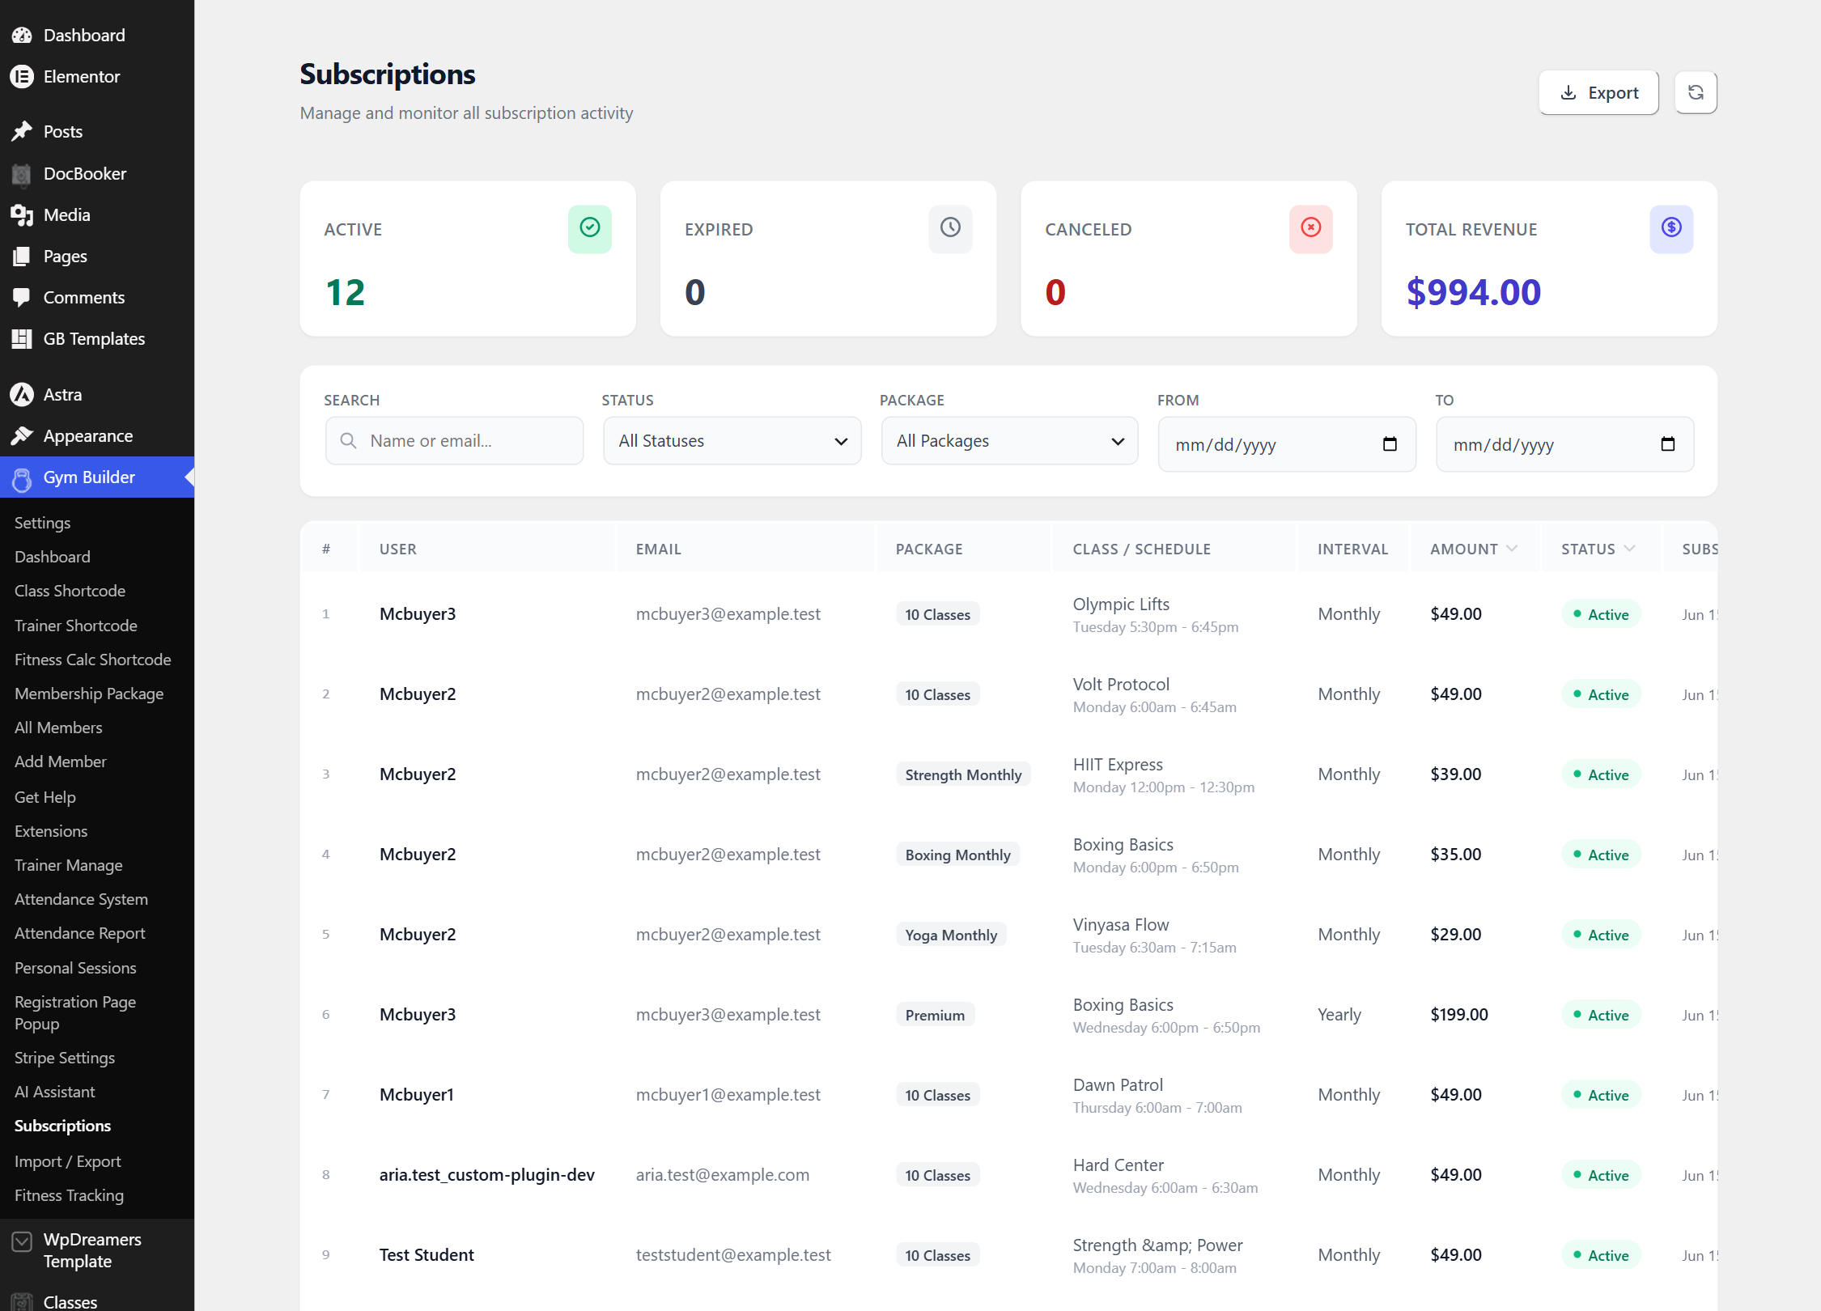Click the Premium package tag
The height and width of the screenshot is (1311, 1821).
[x=935, y=1015]
